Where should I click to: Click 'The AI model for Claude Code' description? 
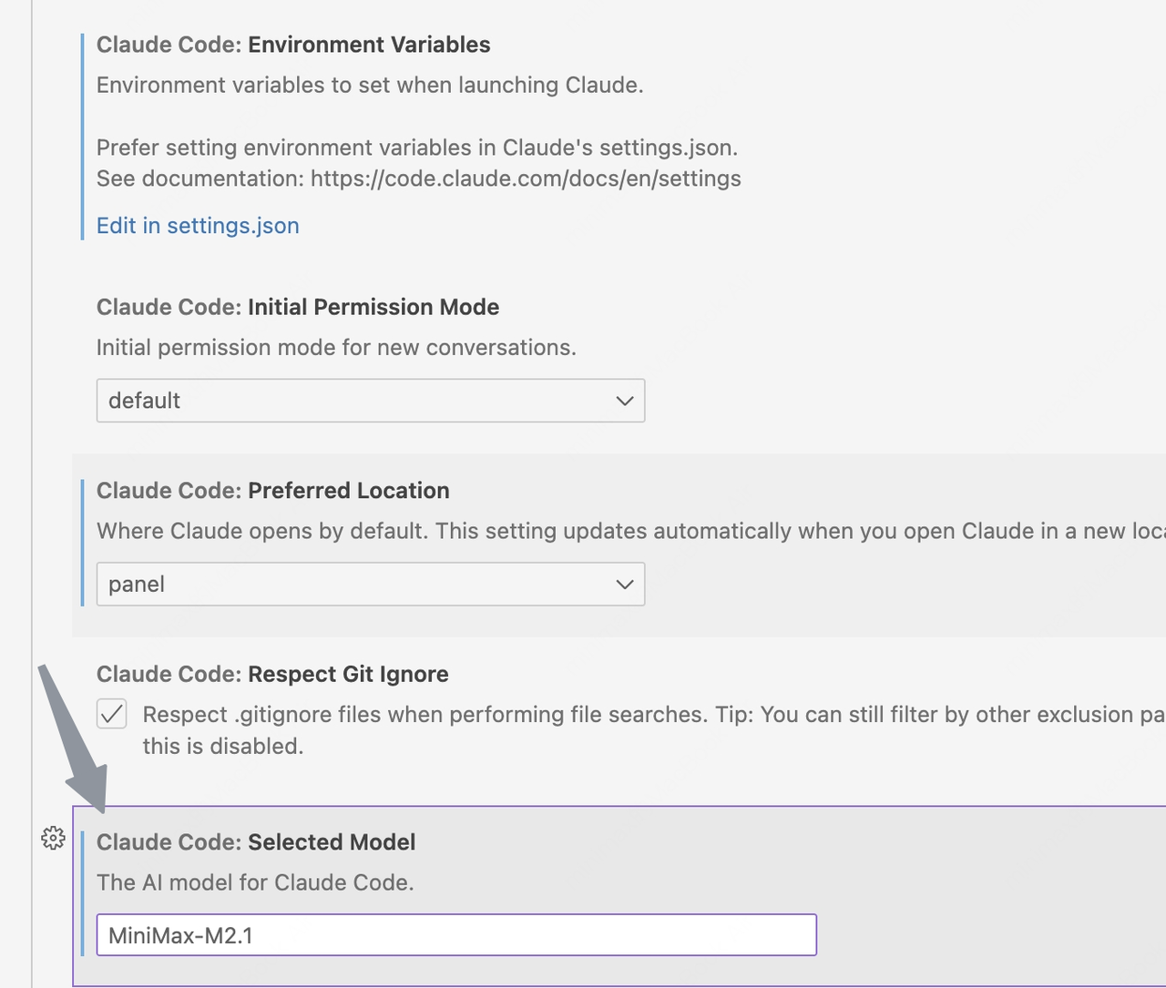point(255,882)
